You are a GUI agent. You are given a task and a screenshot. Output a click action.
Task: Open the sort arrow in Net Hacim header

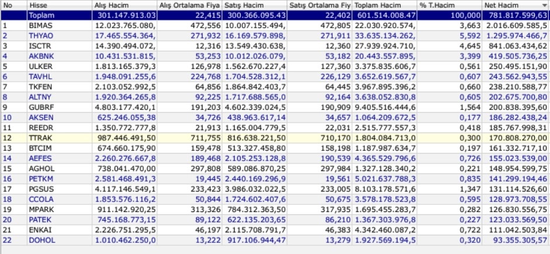[544, 5]
